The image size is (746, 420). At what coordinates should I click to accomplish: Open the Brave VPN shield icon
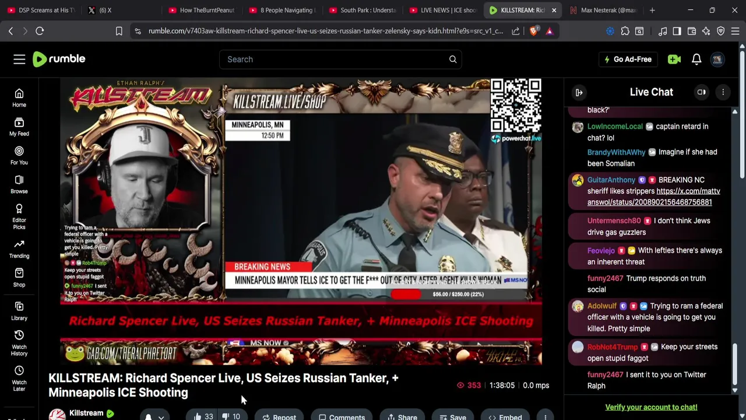(721, 31)
